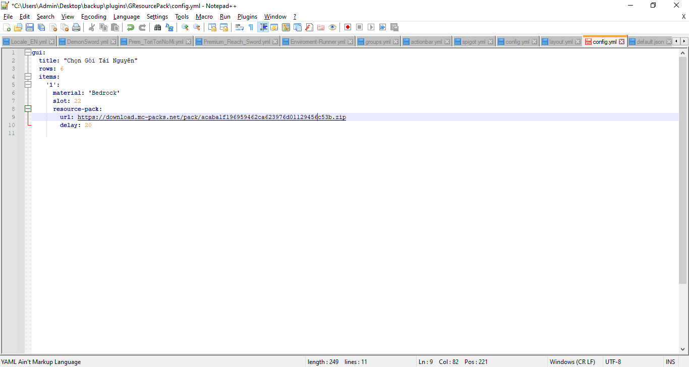Start macro recording with red dot icon
Viewport: 689px width, 367px height.
click(x=348, y=27)
